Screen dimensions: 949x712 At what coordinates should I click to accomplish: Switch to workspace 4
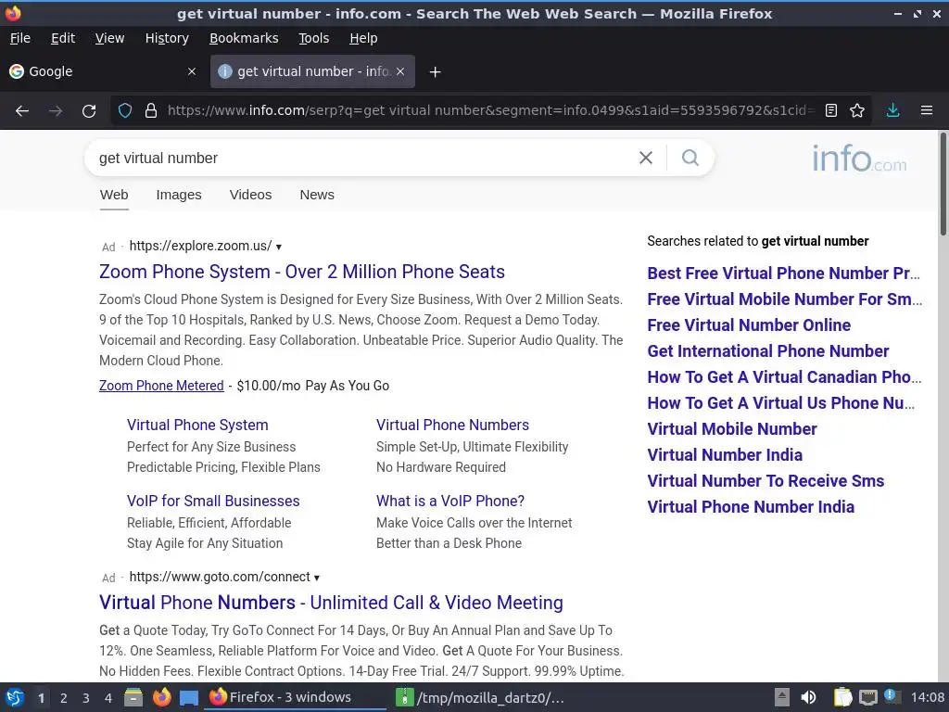(108, 698)
